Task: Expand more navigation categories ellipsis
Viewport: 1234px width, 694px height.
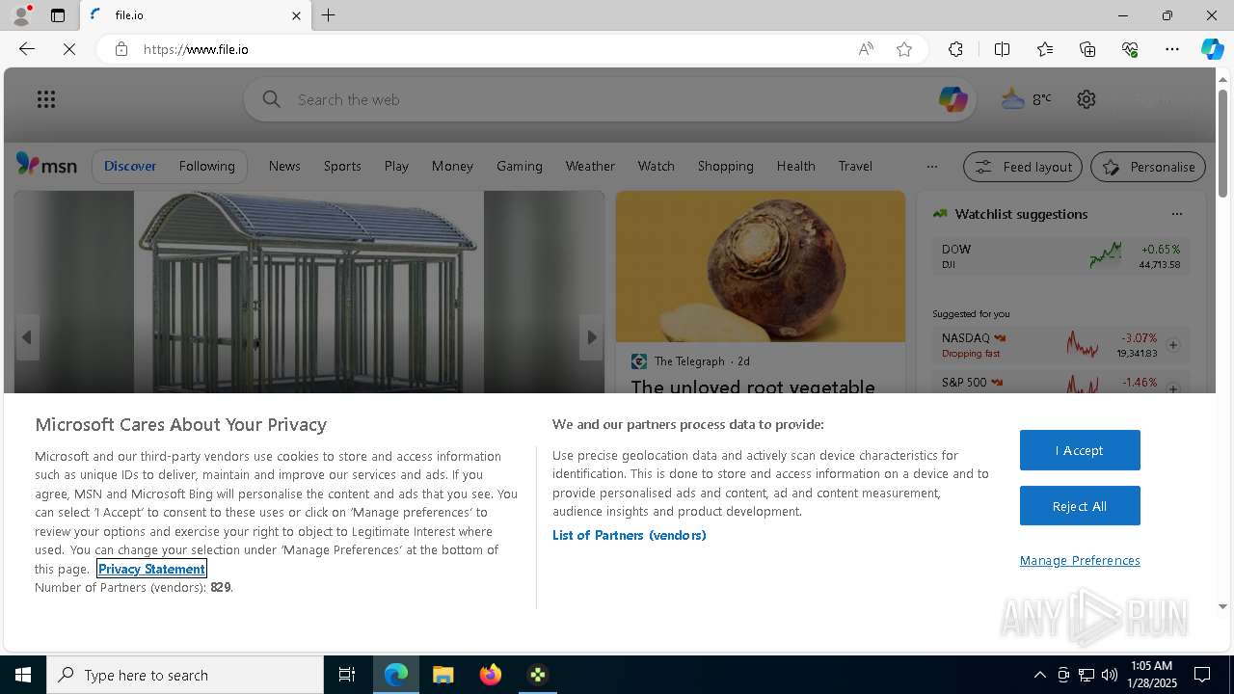Action: [x=932, y=167]
